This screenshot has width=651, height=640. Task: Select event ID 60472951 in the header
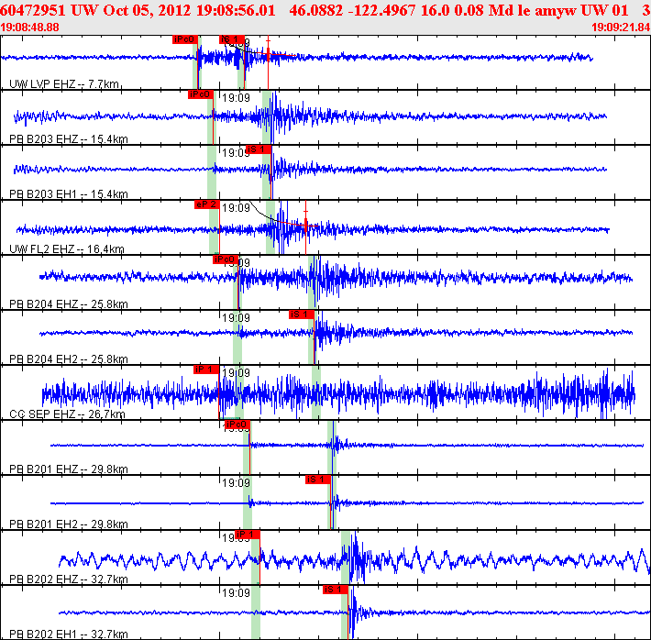coord(33,10)
